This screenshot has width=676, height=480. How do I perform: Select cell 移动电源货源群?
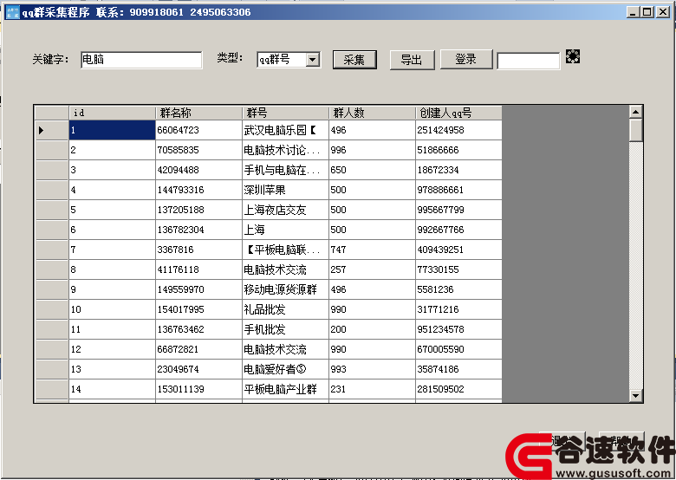[x=285, y=289]
